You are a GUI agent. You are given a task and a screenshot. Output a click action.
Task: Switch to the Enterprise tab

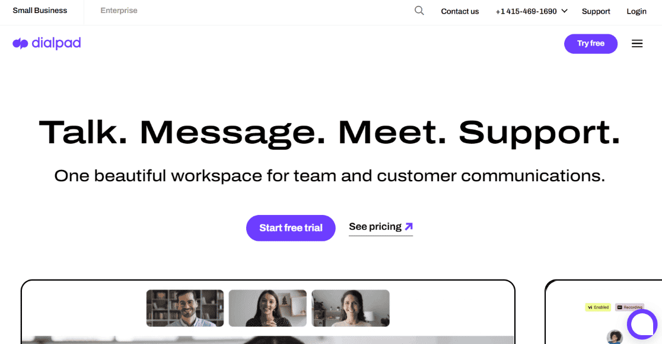(x=119, y=10)
